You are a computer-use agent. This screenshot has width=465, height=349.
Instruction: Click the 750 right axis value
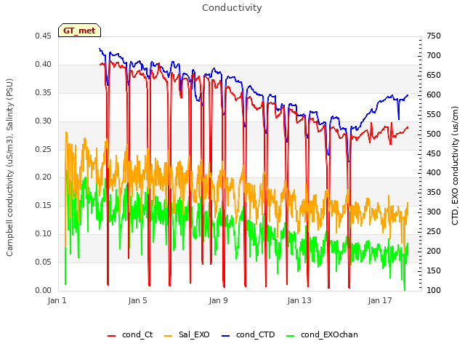coord(434,36)
